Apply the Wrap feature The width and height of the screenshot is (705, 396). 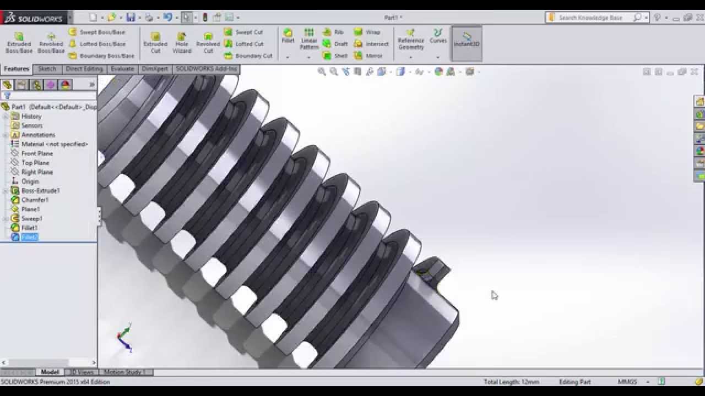point(367,32)
